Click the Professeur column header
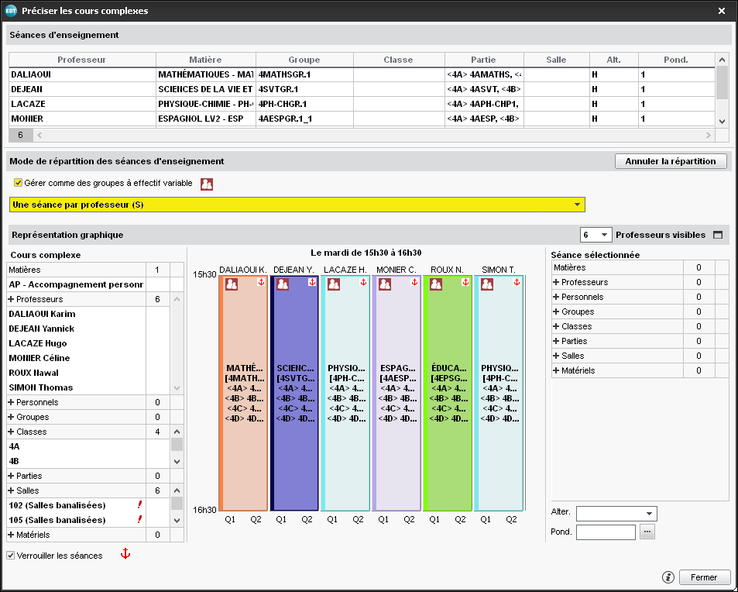The width and height of the screenshot is (738, 592). click(82, 60)
